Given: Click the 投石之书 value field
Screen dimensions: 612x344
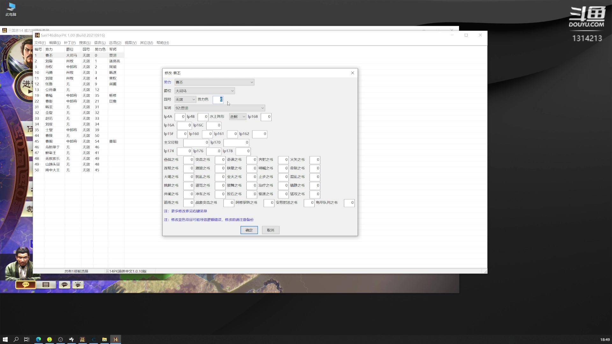Looking at the screenshot, I should pyautogui.click(x=252, y=194).
